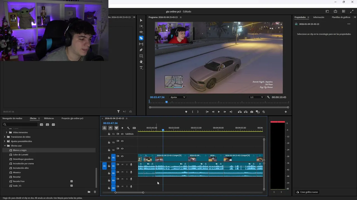Go to In point in Program monitor
The width and height of the screenshot is (357, 200).
(x=207, y=112)
